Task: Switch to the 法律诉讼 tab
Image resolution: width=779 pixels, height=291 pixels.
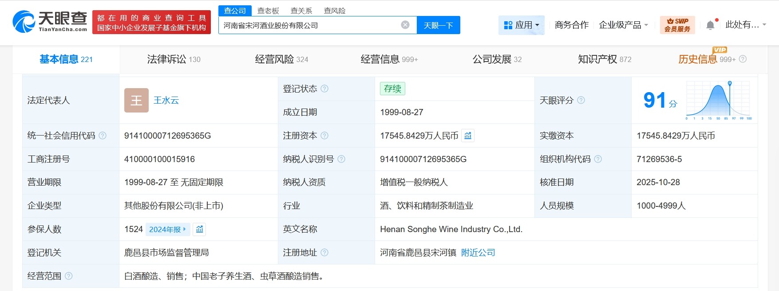Action: click(x=174, y=59)
